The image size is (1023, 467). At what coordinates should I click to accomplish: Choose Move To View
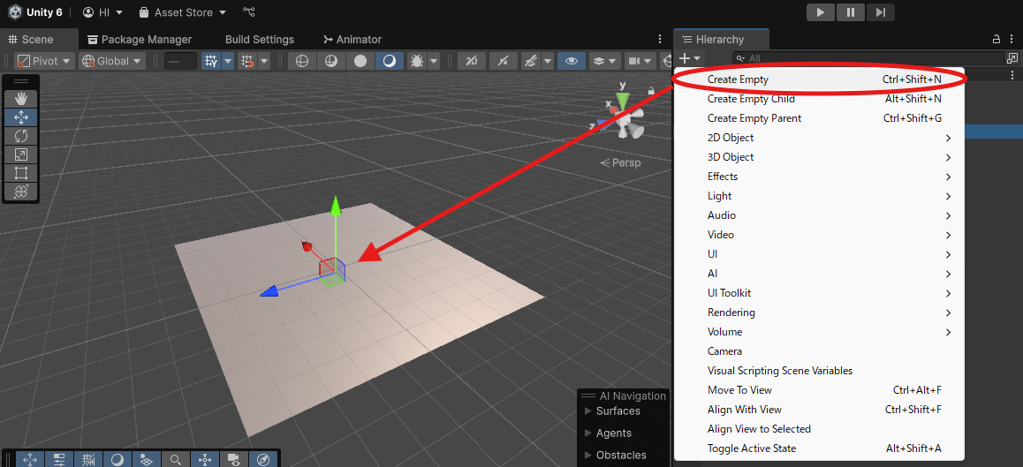(x=819, y=390)
